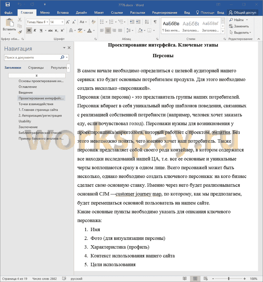Open the Файл tab
Viewport: 263px width, 282px height.
tap(8, 13)
